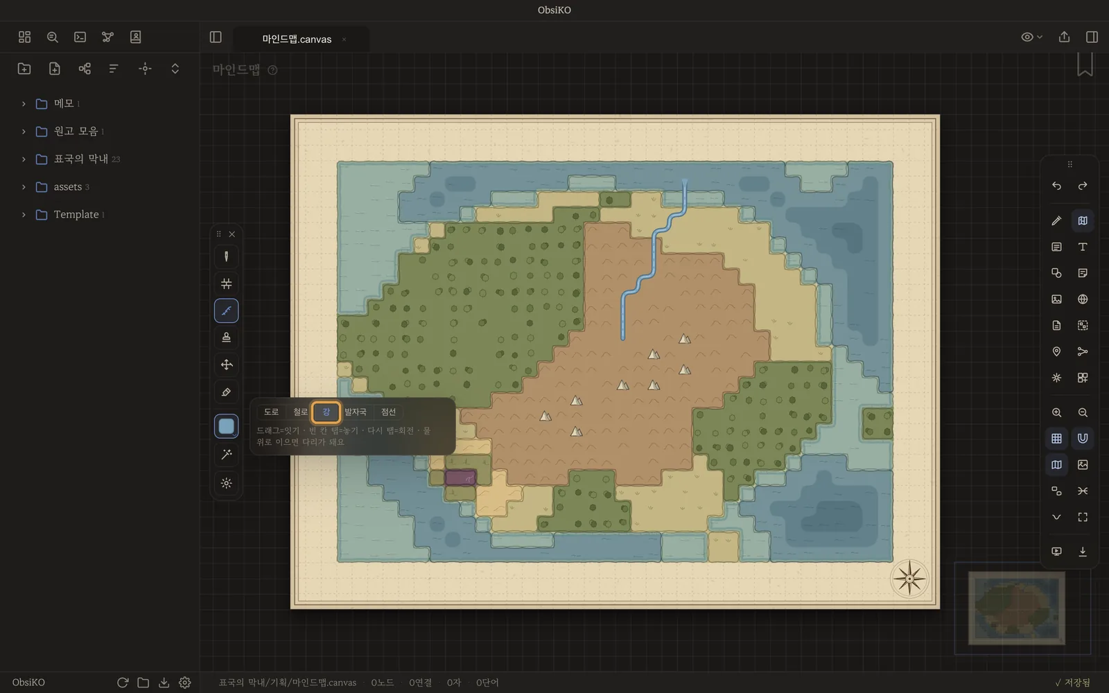Image resolution: width=1109 pixels, height=693 pixels.
Task: Switch to the 철로 path type
Action: point(300,412)
